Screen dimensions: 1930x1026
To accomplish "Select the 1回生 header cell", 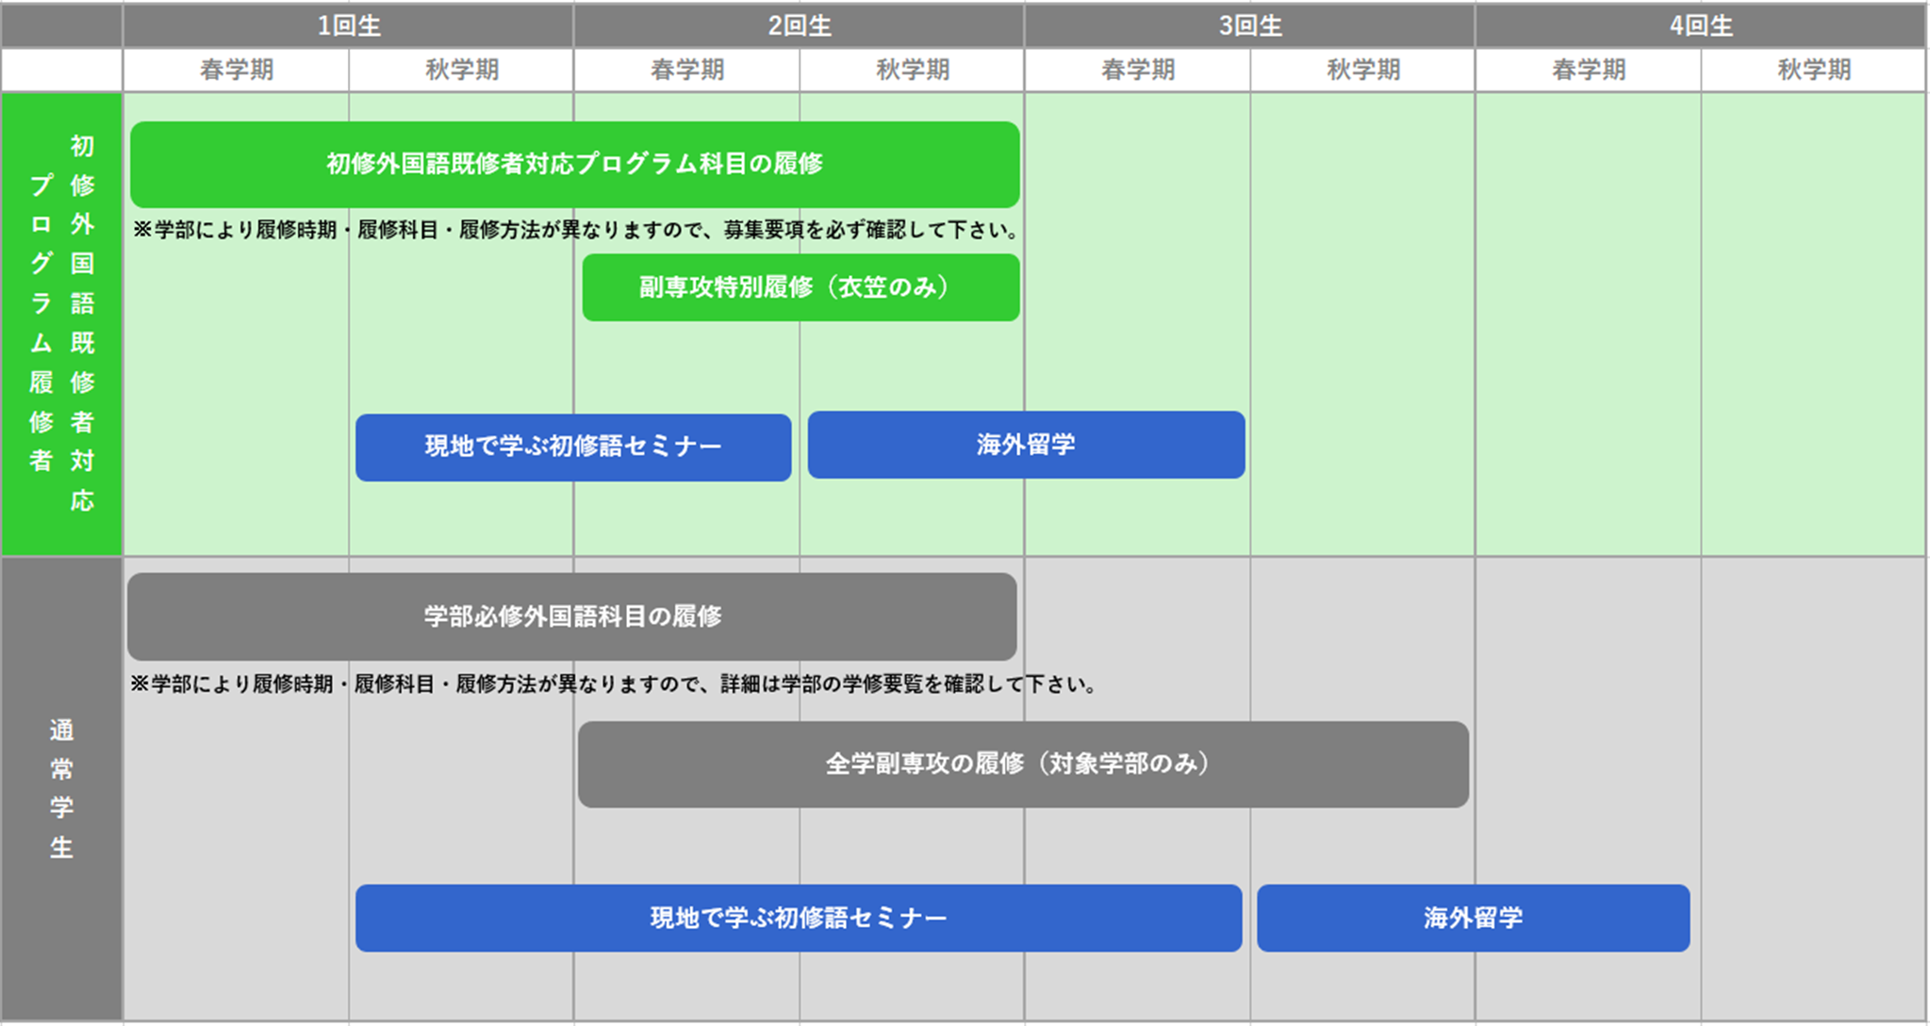I will (348, 25).
